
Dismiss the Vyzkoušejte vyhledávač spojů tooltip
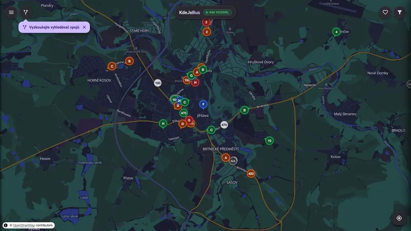84,27
